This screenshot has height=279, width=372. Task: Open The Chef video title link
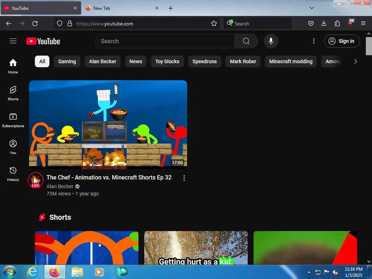(109, 177)
